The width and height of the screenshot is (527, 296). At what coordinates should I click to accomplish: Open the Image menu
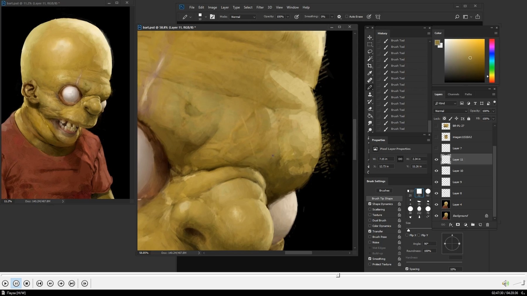[213, 7]
